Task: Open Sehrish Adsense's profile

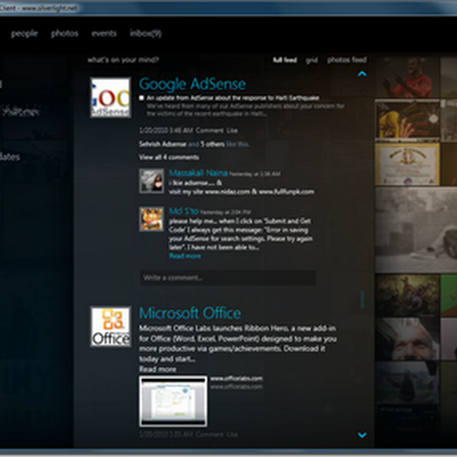Action: (163, 144)
